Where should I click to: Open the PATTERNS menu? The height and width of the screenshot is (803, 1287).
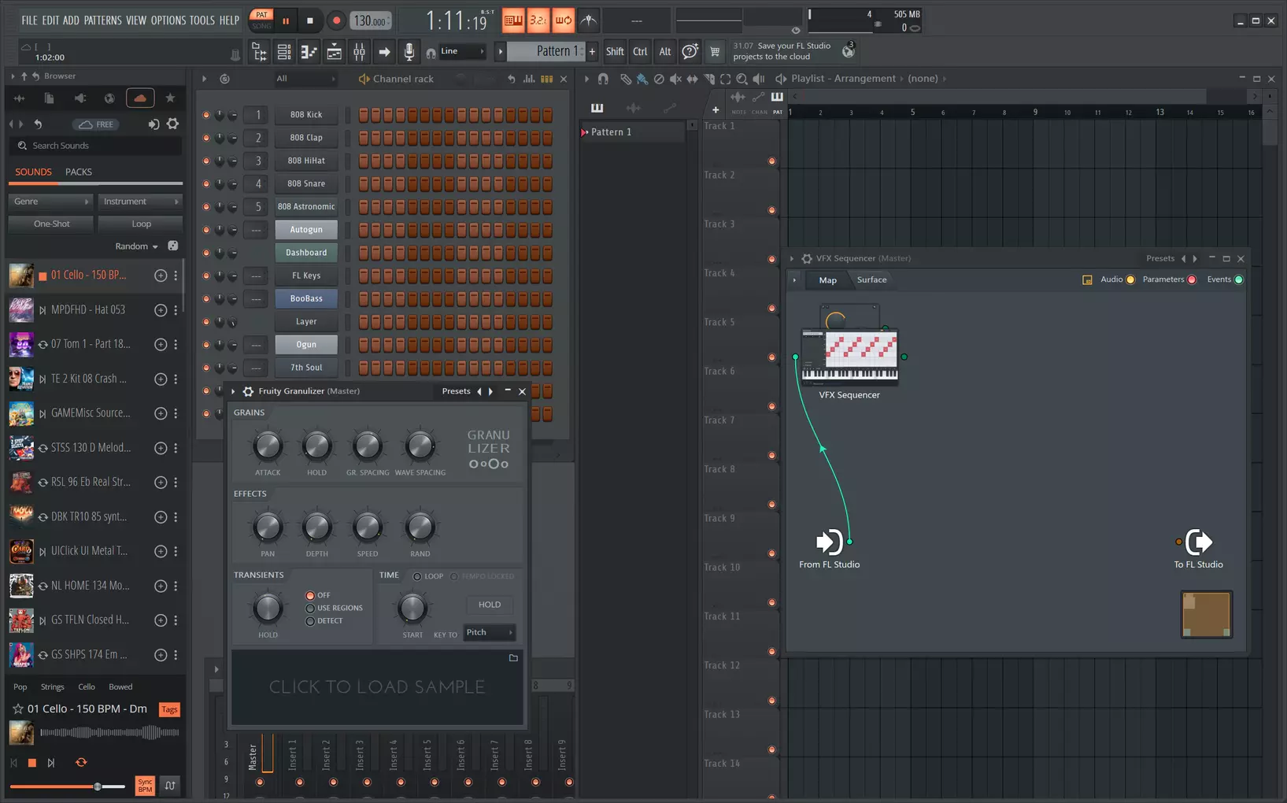pos(102,20)
